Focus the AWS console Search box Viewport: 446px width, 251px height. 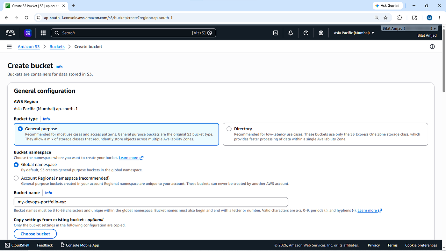click(x=133, y=33)
